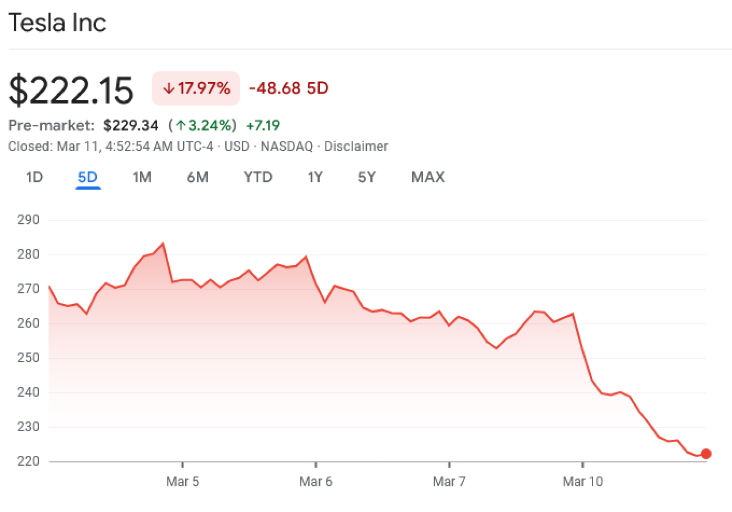732x512 pixels.
Task: Show the YTD price chart
Action: tap(258, 177)
